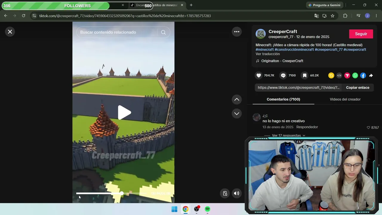The image size is (382, 215).
Task: Open the Chrome profile avatar J
Action: coord(367,16)
